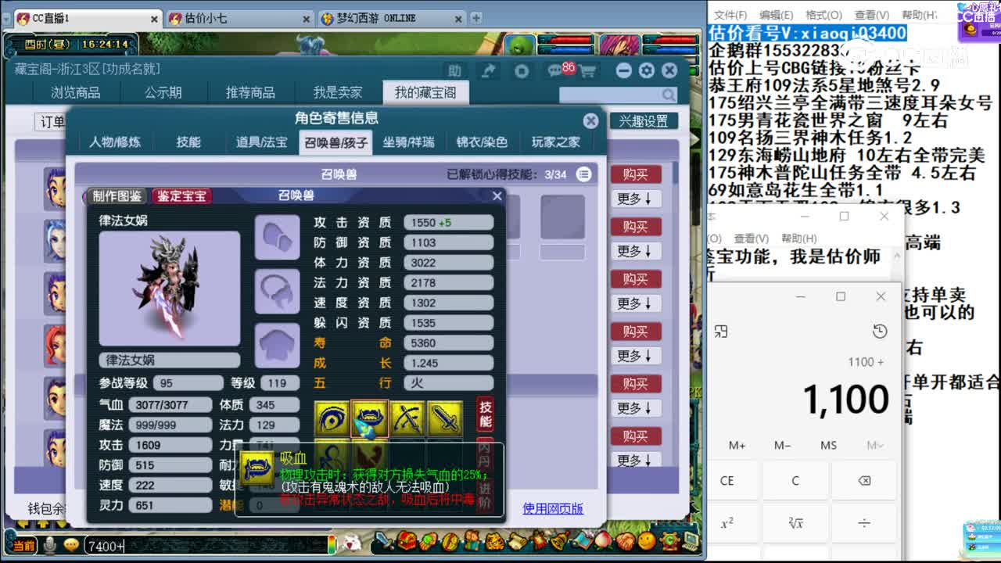The height and width of the screenshot is (563, 1001).
Task: Click calculator C clear key
Action: [795, 480]
